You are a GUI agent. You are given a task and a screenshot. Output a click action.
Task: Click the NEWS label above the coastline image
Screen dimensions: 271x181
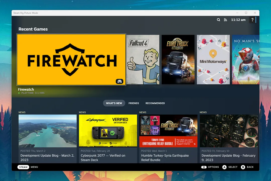point(22,112)
